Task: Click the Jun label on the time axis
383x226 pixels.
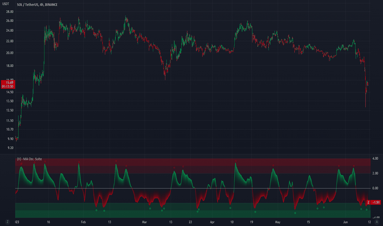Action: (x=345, y=222)
